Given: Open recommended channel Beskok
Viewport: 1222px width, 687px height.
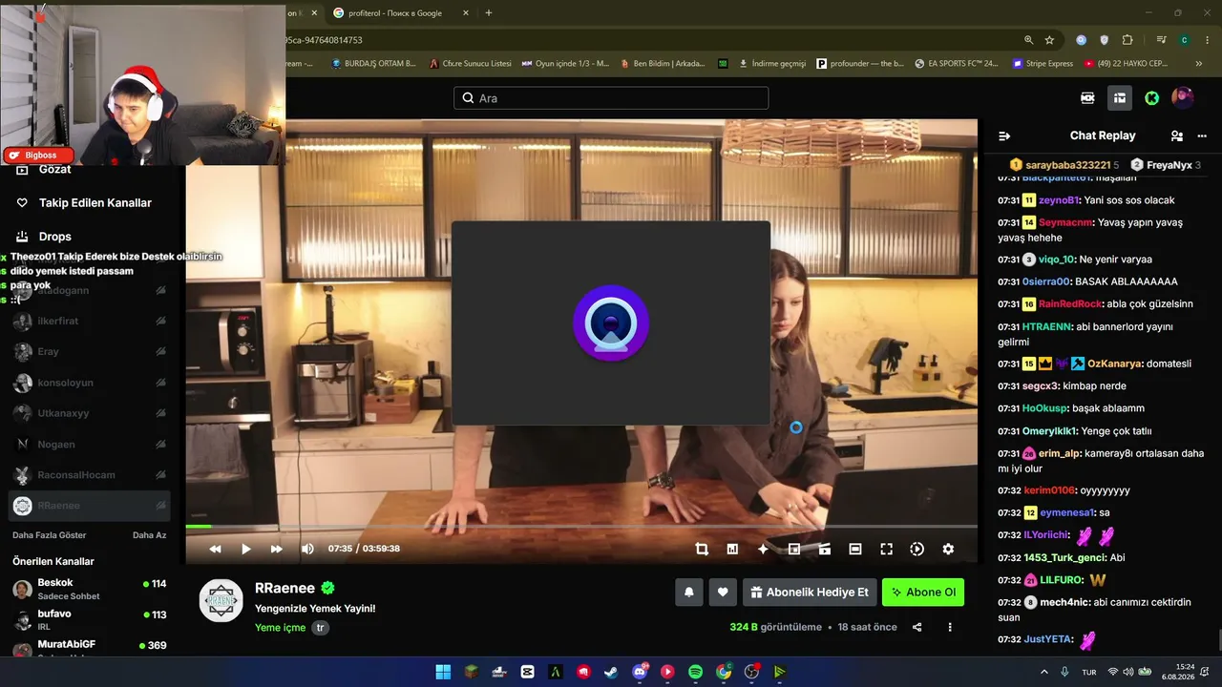Looking at the screenshot, I should [90, 589].
